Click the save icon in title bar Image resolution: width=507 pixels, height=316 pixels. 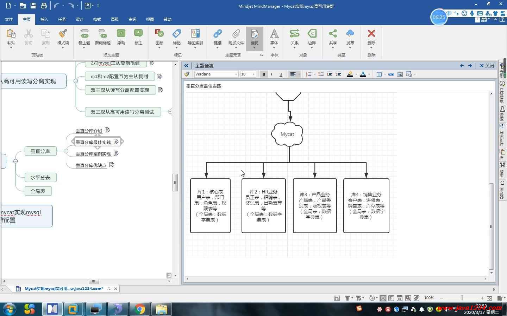click(33, 6)
